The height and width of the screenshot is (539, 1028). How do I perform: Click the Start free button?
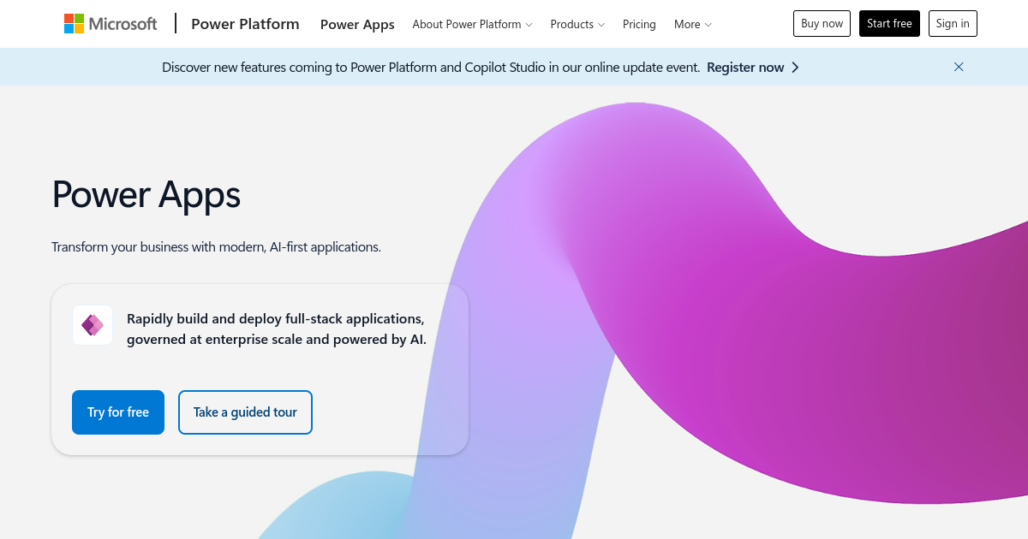(889, 24)
